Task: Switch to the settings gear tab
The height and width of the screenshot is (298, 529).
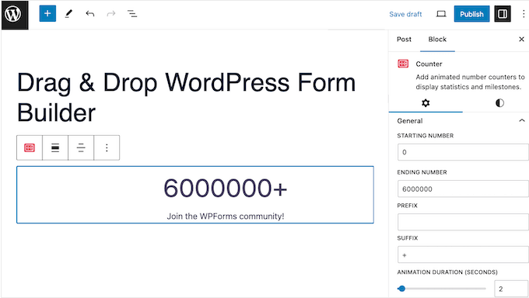Action: click(426, 103)
